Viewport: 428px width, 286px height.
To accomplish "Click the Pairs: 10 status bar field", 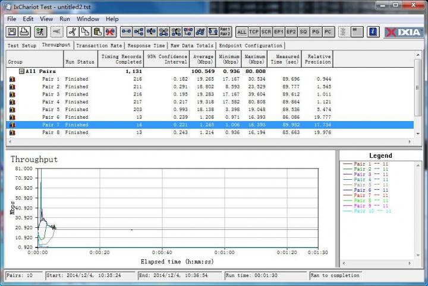I will [24, 276].
